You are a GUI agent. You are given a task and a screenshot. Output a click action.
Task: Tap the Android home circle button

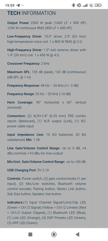(54, 234)
